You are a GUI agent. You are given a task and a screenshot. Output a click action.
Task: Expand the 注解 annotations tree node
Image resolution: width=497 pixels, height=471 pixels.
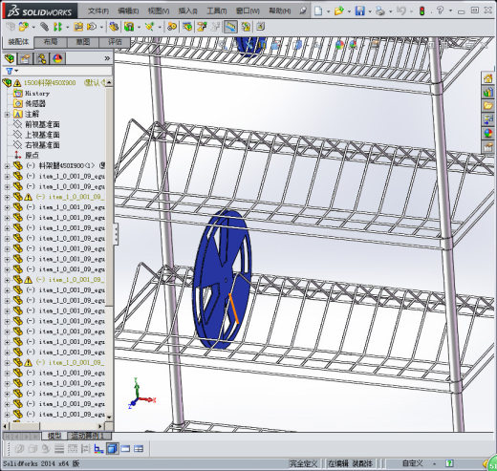tap(7, 114)
